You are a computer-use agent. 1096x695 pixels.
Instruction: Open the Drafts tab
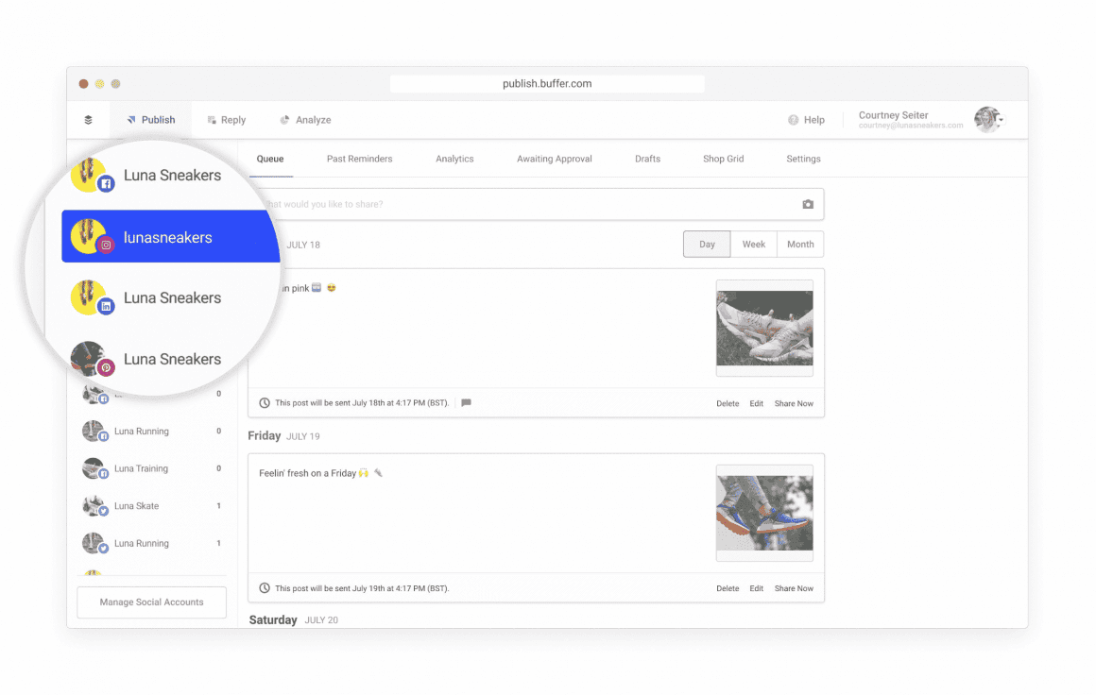pos(647,159)
